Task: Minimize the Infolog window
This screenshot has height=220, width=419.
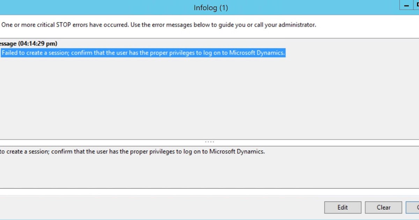Action: point(406,5)
